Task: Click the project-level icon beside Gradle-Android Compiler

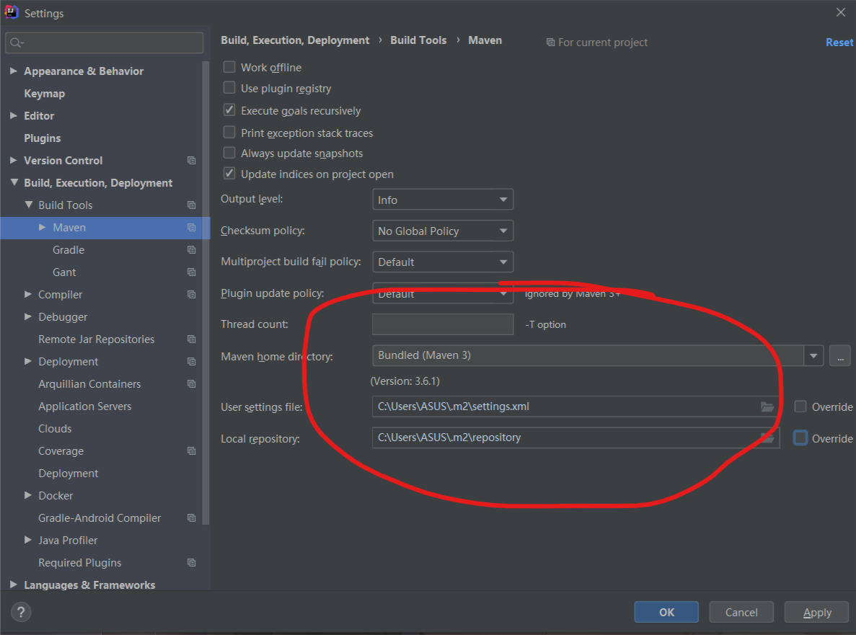Action: point(192,518)
